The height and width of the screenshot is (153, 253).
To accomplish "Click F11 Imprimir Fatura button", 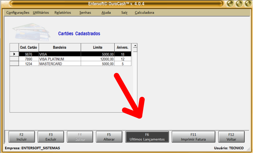I will pyautogui.click(x=194, y=137).
